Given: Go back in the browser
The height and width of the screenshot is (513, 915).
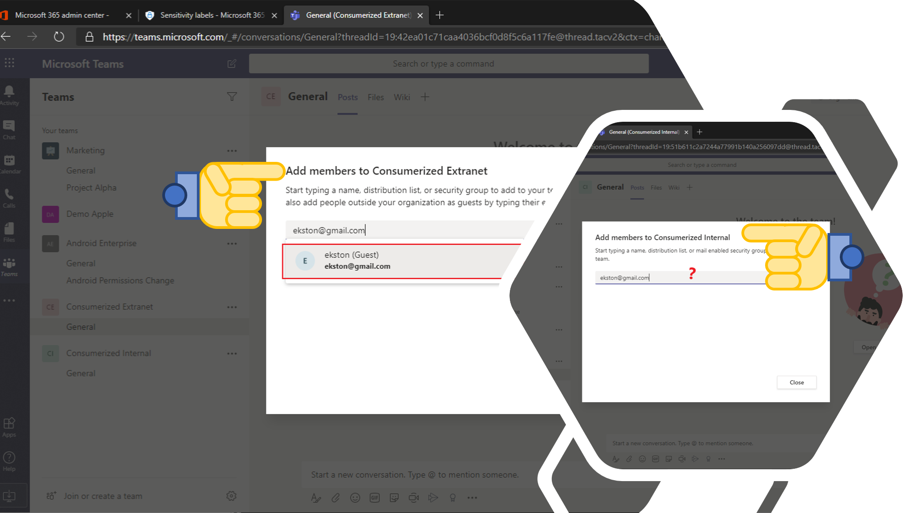Looking at the screenshot, I should (x=6, y=36).
